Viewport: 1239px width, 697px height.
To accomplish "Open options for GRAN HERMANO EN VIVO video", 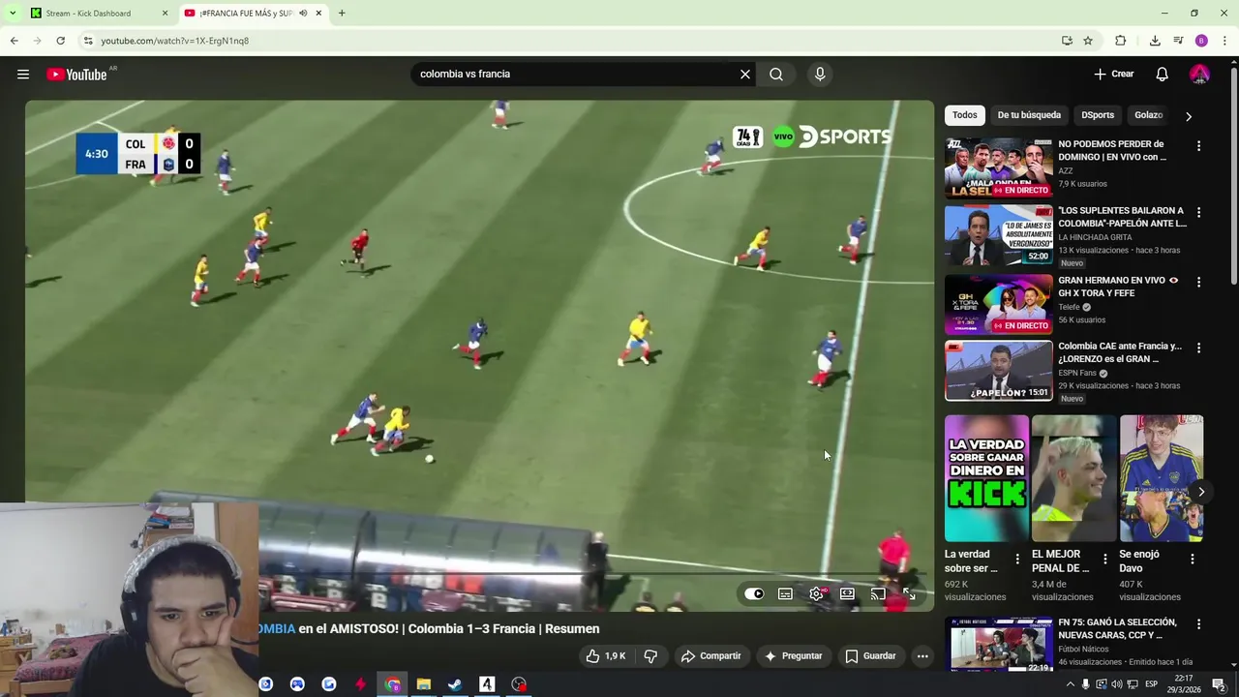I will point(1198,283).
